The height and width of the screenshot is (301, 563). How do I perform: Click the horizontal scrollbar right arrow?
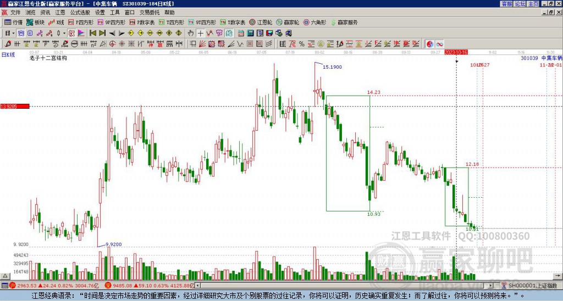point(491,286)
